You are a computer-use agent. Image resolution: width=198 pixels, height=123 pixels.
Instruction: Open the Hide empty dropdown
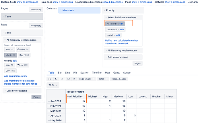86,79
